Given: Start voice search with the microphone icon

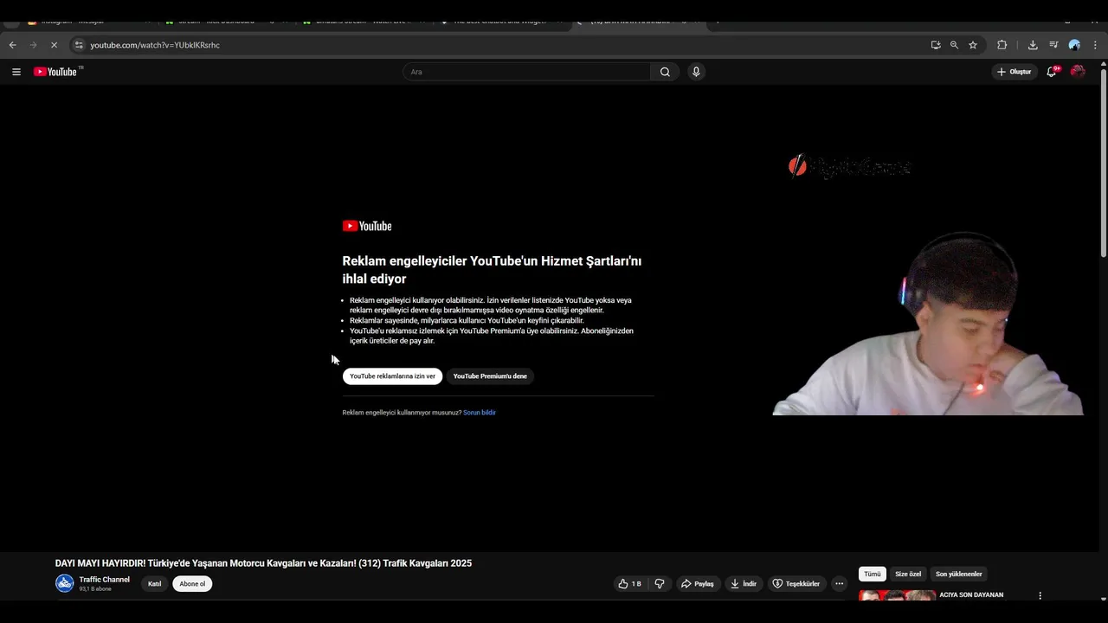Looking at the screenshot, I should point(696,72).
